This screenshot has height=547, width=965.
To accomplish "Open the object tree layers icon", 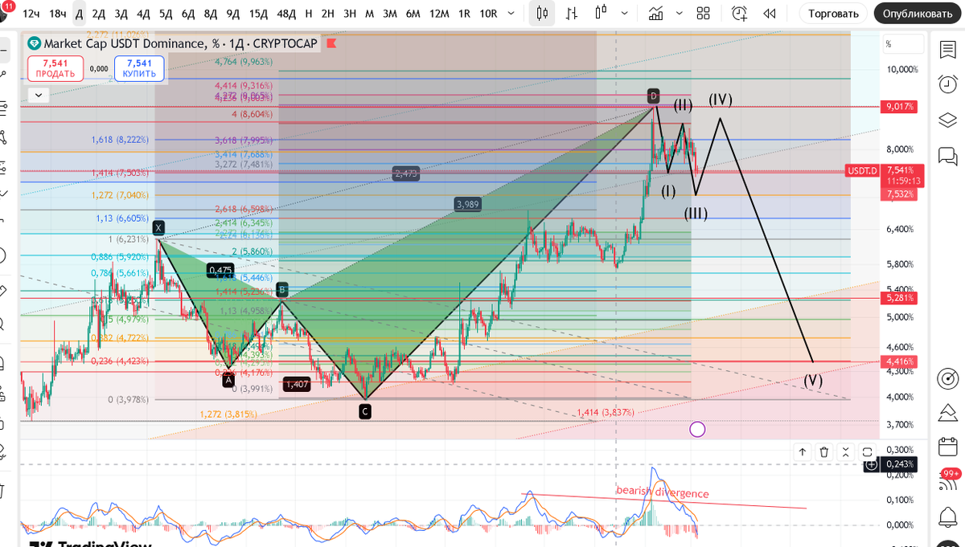I will (947, 120).
